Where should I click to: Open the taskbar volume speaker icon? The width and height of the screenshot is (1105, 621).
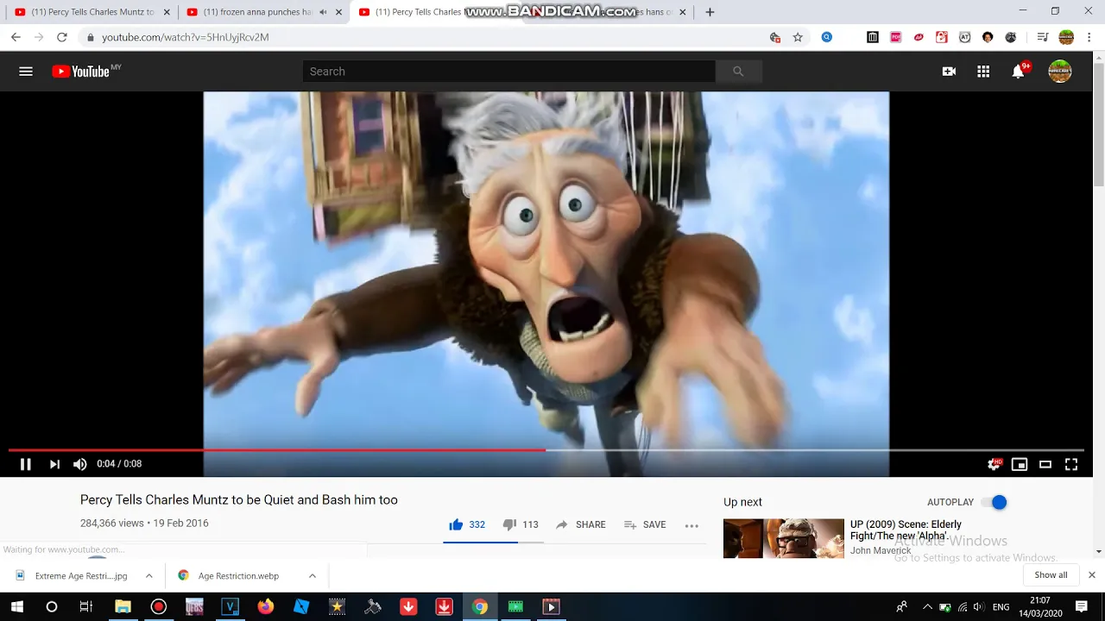point(978,607)
